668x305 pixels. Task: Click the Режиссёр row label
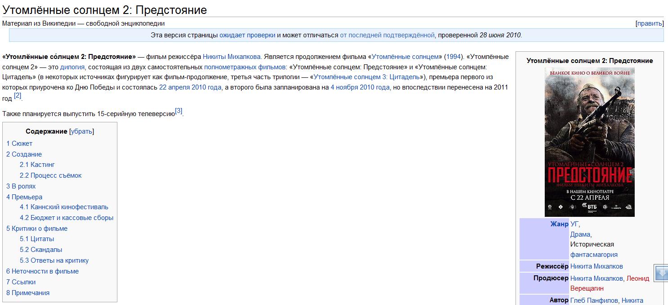point(552,266)
